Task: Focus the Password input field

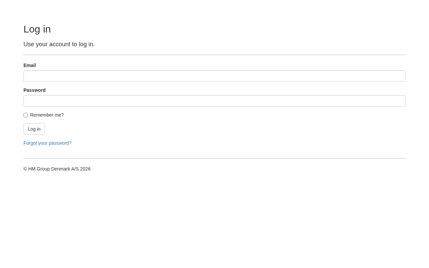Action: coord(214,101)
